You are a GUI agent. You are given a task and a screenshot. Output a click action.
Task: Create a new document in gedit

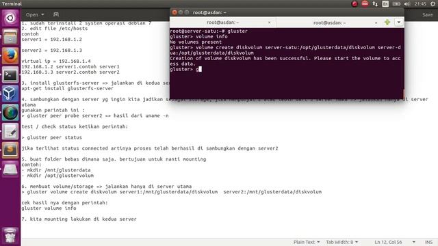point(56,14)
